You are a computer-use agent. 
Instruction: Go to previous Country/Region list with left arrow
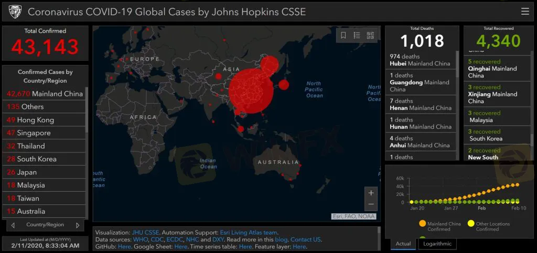tap(13, 225)
